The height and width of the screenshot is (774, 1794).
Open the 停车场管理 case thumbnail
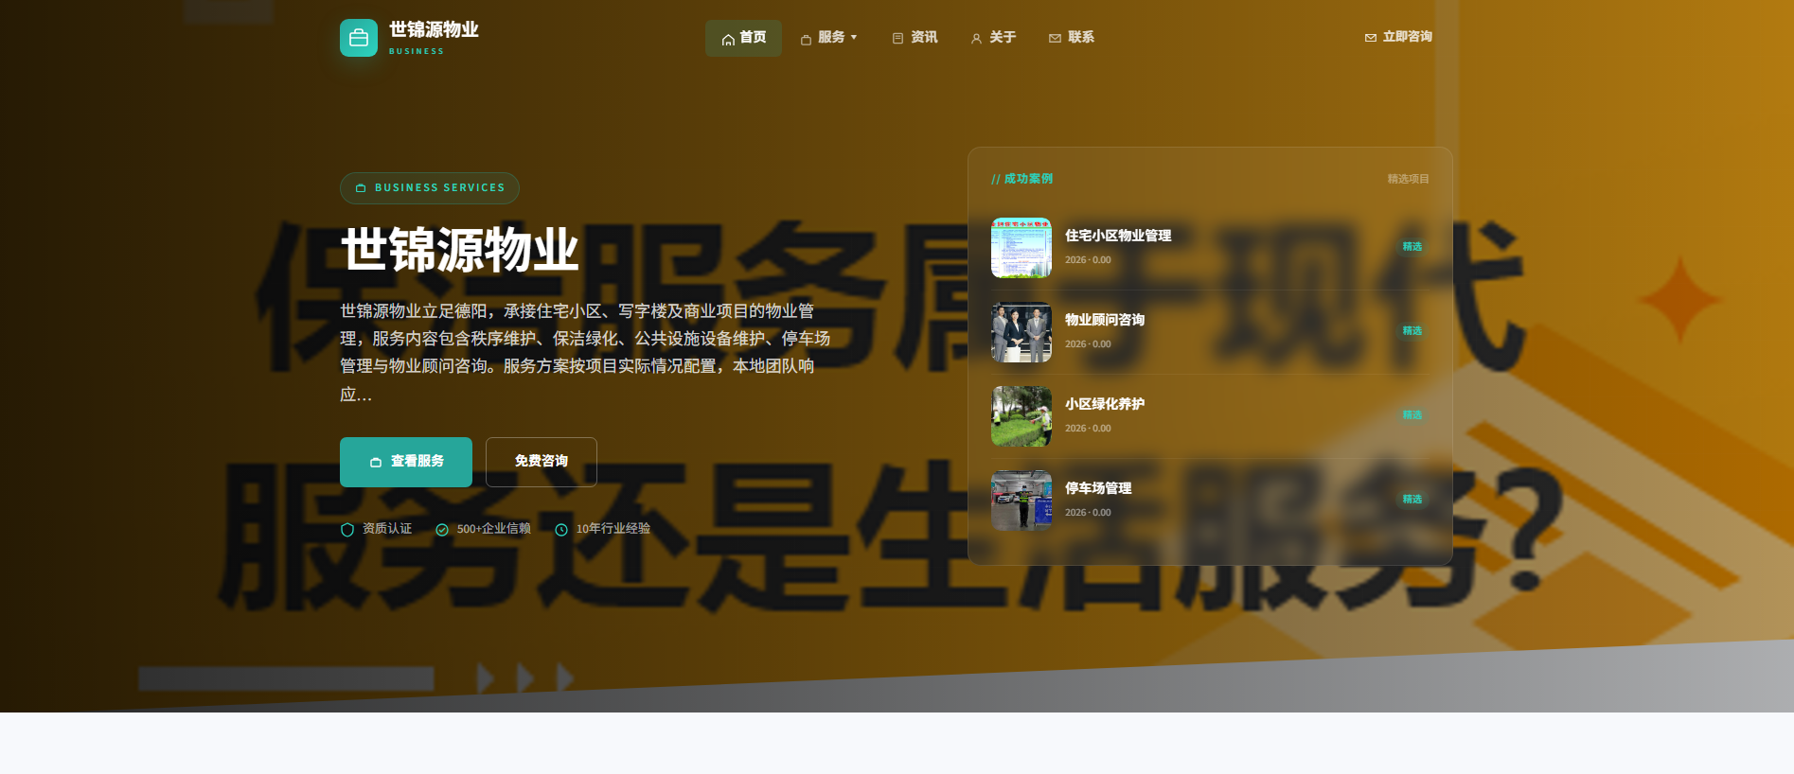click(x=1021, y=501)
